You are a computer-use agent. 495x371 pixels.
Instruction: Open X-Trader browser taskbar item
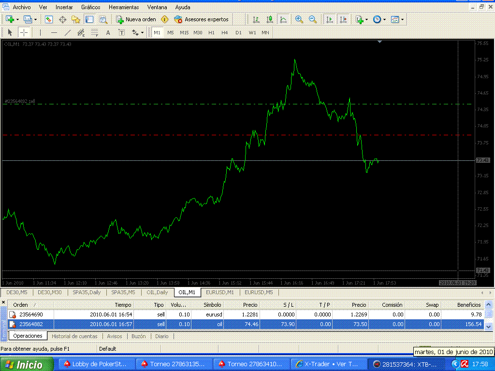click(329, 364)
